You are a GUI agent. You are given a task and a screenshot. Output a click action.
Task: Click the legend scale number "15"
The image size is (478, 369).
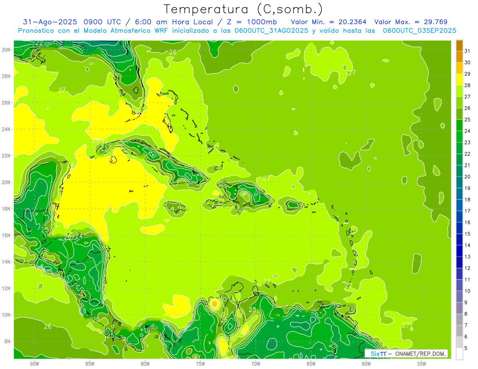point(468,234)
